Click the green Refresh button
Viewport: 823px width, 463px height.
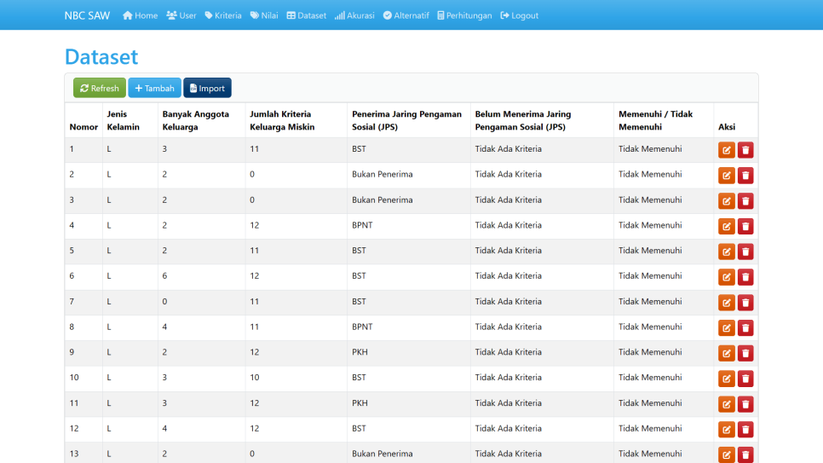coord(100,88)
